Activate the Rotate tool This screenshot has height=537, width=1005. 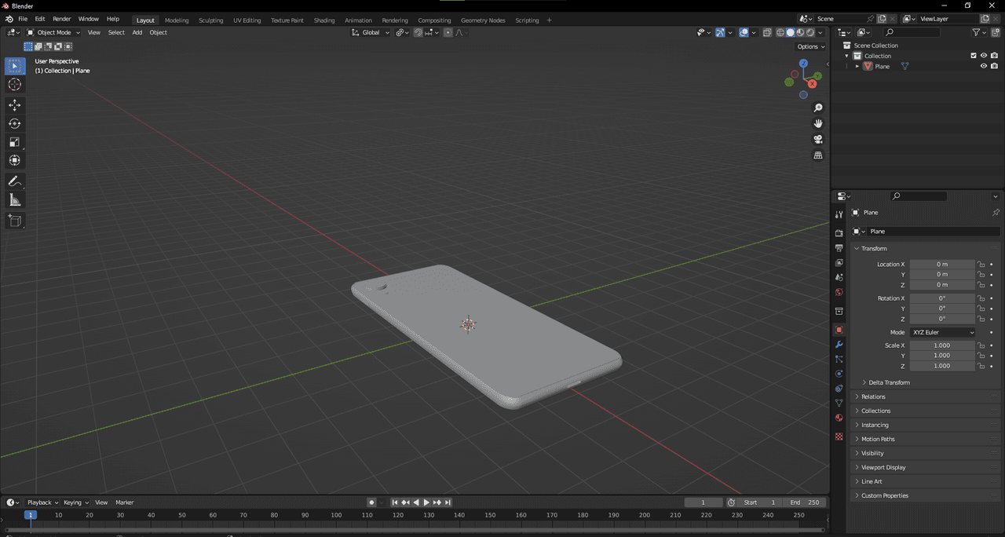pos(15,123)
